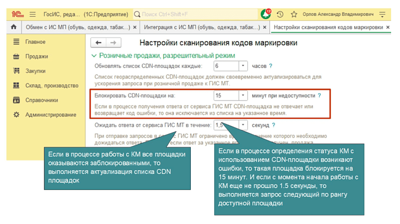Show help for ГИС МТ response wait
Screen dimensions: 400x224
coord(274,125)
